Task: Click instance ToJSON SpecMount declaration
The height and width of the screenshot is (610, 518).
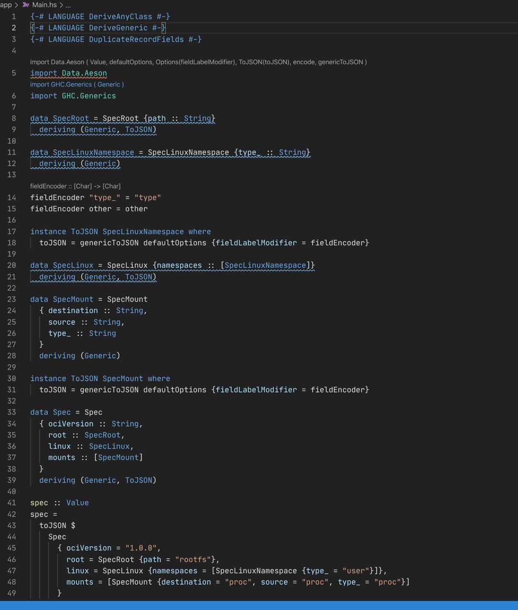Action: point(100,379)
